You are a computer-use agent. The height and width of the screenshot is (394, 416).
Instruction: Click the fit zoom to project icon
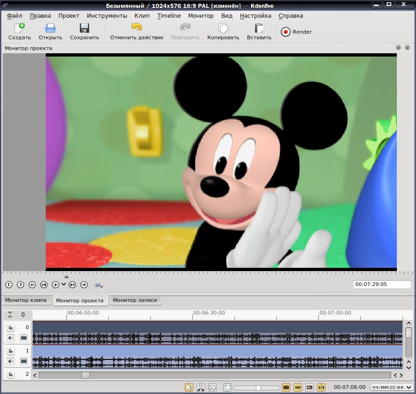click(227, 387)
